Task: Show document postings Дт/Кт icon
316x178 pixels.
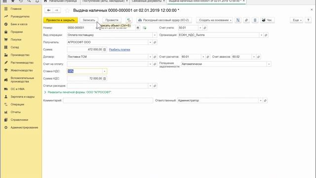Action: 129,20
